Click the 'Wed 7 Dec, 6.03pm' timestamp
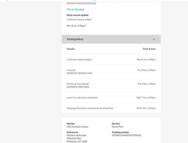The width and height of the screenshot is (188, 143). coord(146,98)
